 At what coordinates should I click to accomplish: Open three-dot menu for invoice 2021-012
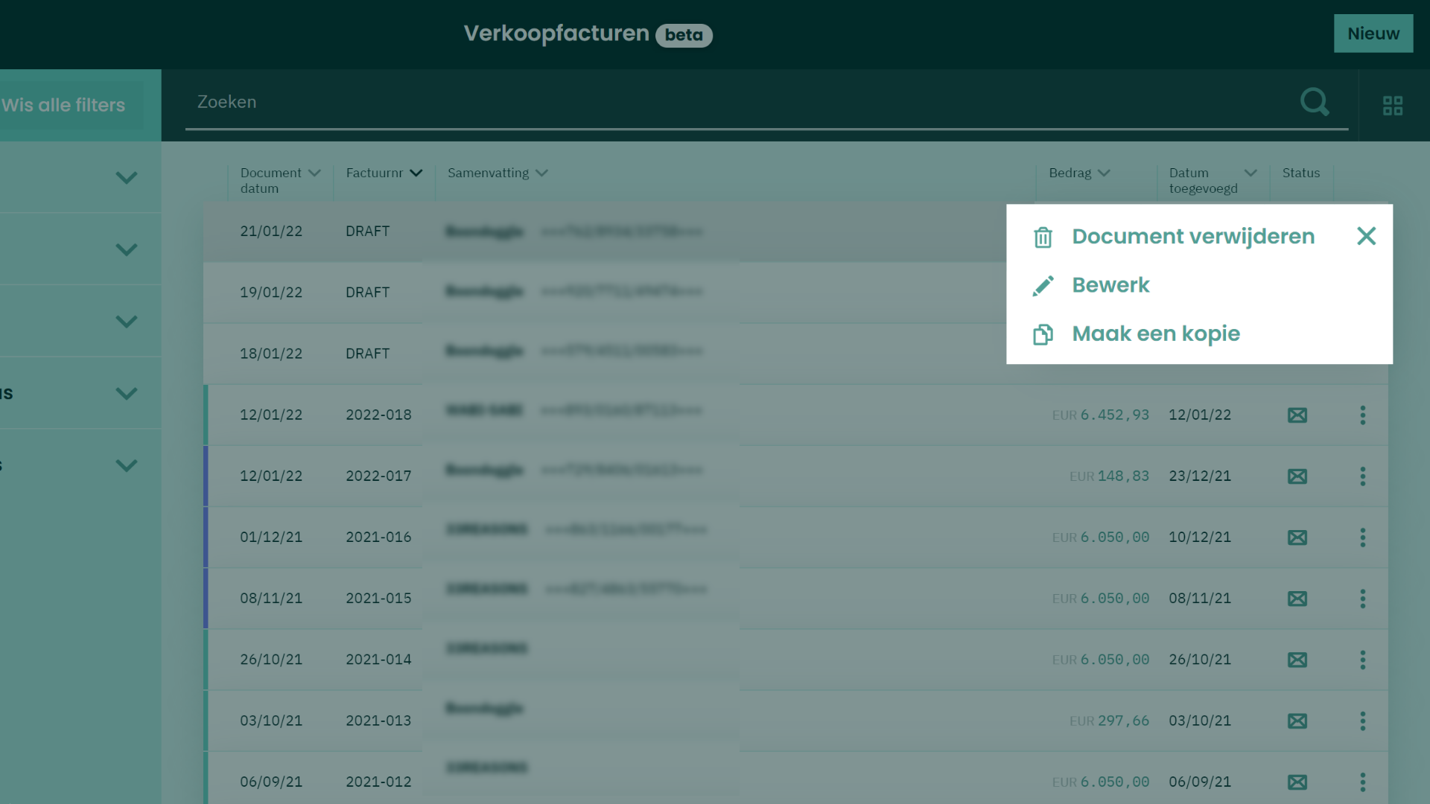click(1363, 782)
